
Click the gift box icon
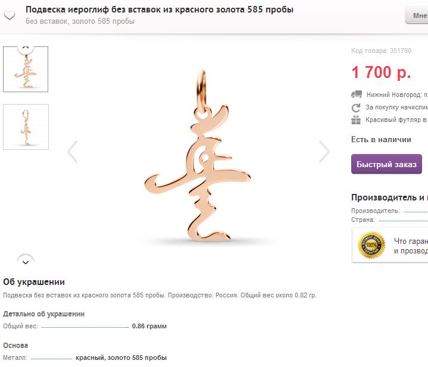point(357,120)
